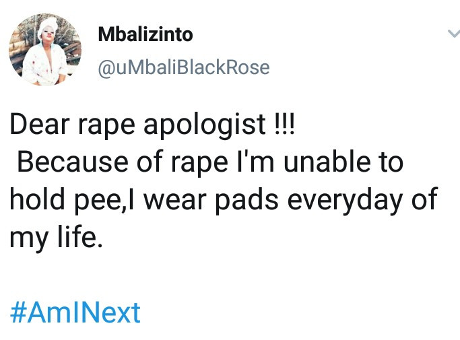The image size is (460, 340).
Task: Click the "@" symbol of the username
Action: [107, 69]
